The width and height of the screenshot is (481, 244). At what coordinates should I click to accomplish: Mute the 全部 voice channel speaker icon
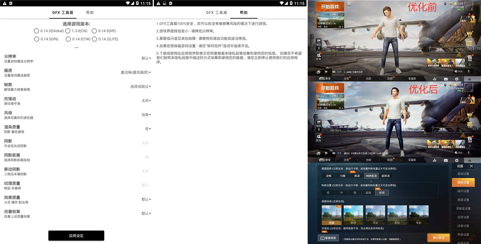pos(456,71)
